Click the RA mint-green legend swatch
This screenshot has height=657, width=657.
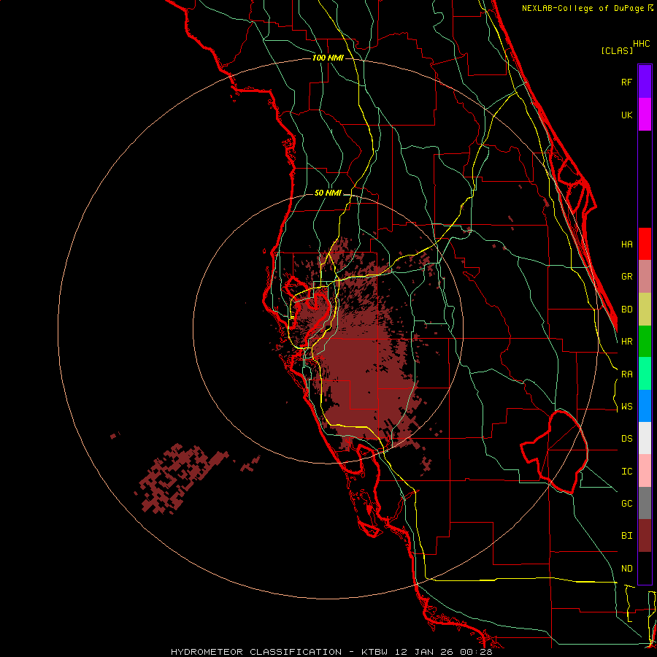(x=645, y=374)
